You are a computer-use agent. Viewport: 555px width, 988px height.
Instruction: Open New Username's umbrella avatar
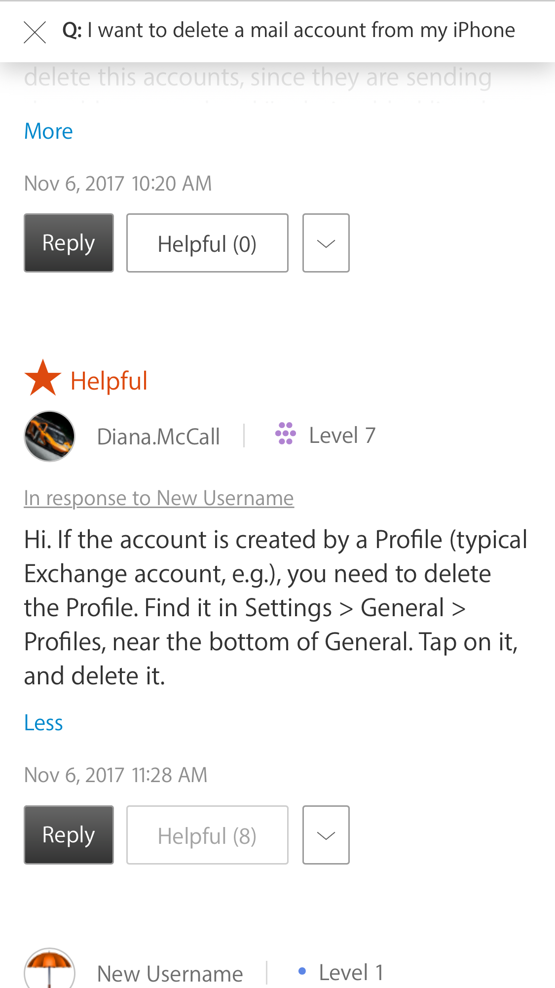click(x=49, y=968)
